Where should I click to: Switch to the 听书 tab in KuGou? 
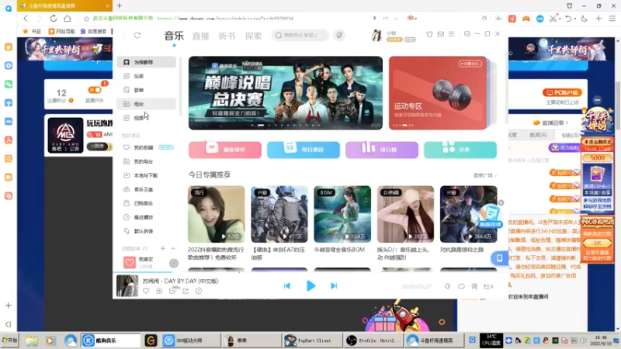(227, 36)
